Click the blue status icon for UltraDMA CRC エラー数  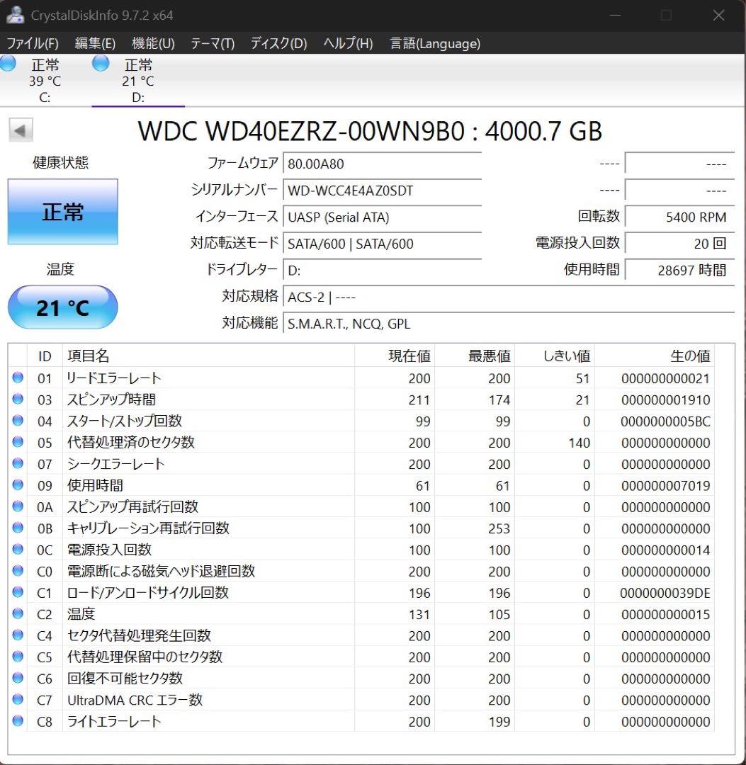point(17,699)
